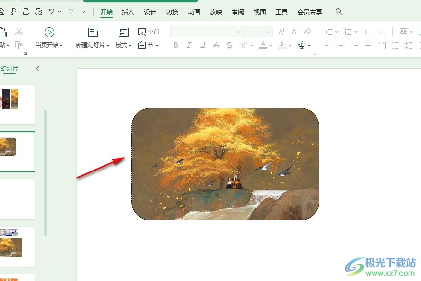Open the 版式 layout dropdown
This screenshot has width=421, height=281.
pos(123,45)
